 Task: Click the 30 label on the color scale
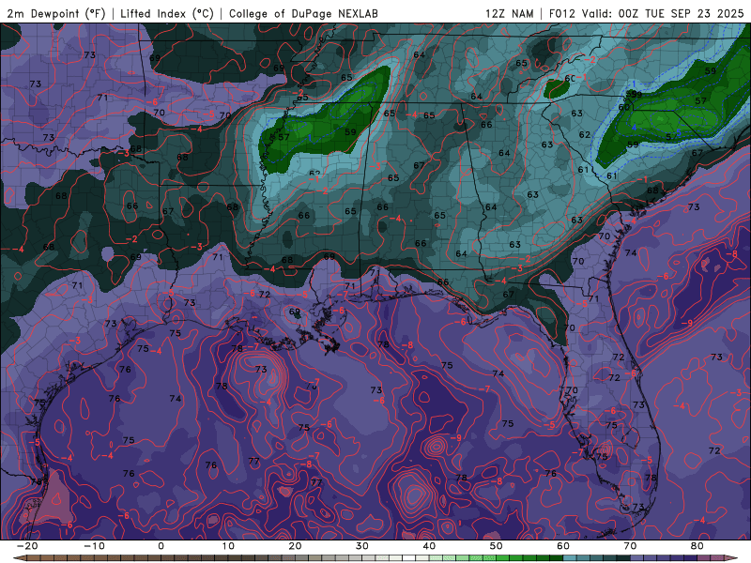[362, 546]
